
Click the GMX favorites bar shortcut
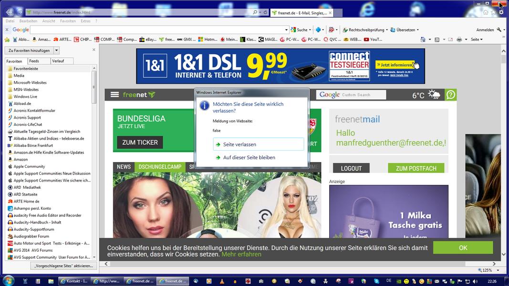click(186, 39)
